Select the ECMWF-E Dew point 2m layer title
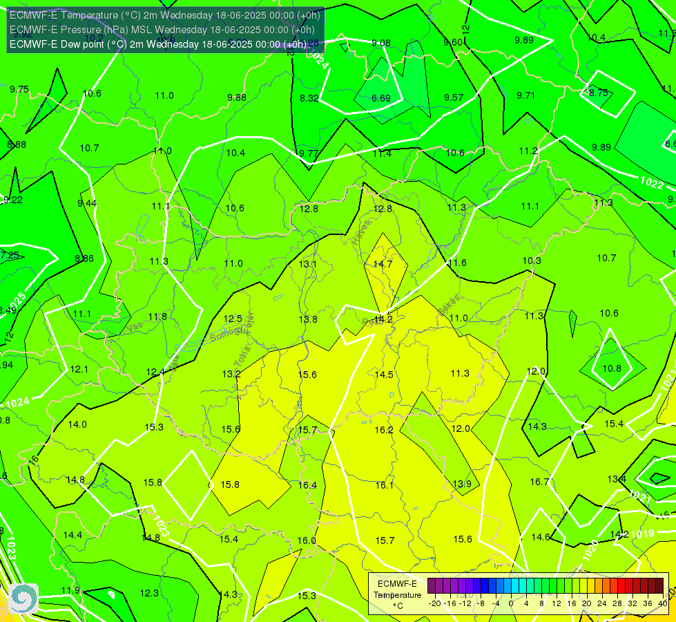Viewport: 676px width, 622px height. click(x=158, y=44)
